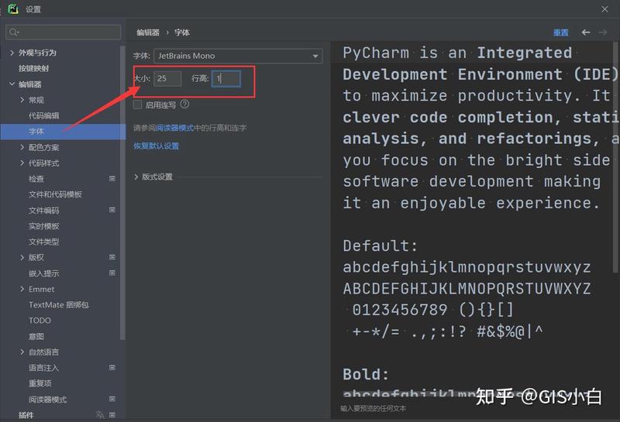Open TODO settings page
Image resolution: width=620 pixels, height=422 pixels.
(40, 321)
